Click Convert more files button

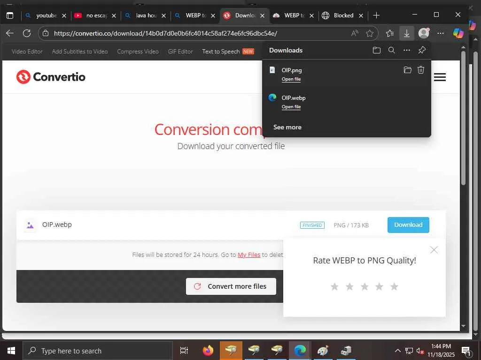pyautogui.click(x=231, y=286)
